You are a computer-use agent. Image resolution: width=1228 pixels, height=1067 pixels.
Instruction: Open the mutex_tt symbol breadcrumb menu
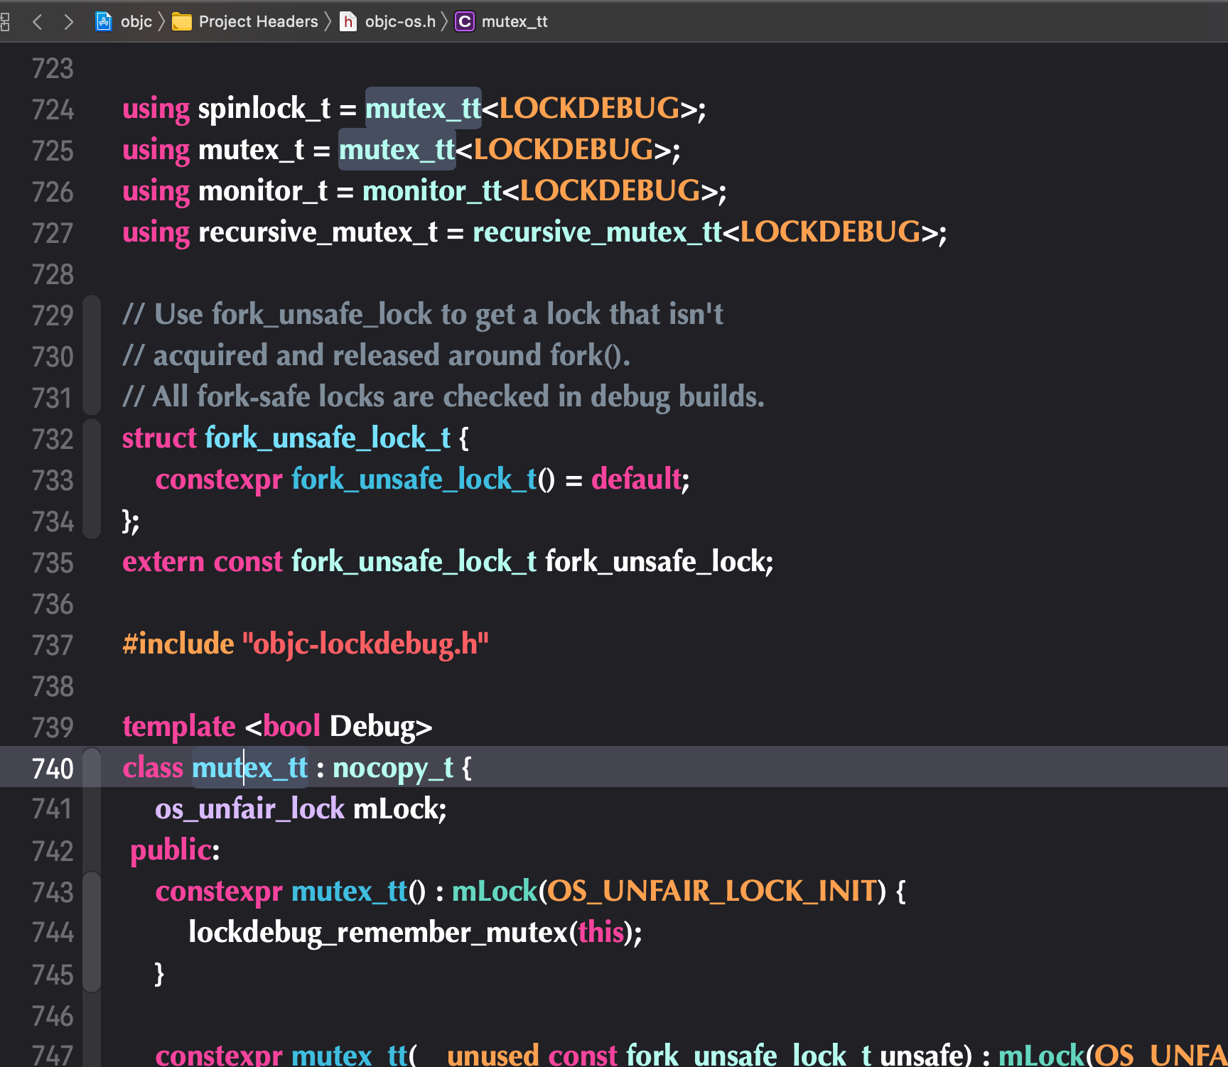[515, 22]
